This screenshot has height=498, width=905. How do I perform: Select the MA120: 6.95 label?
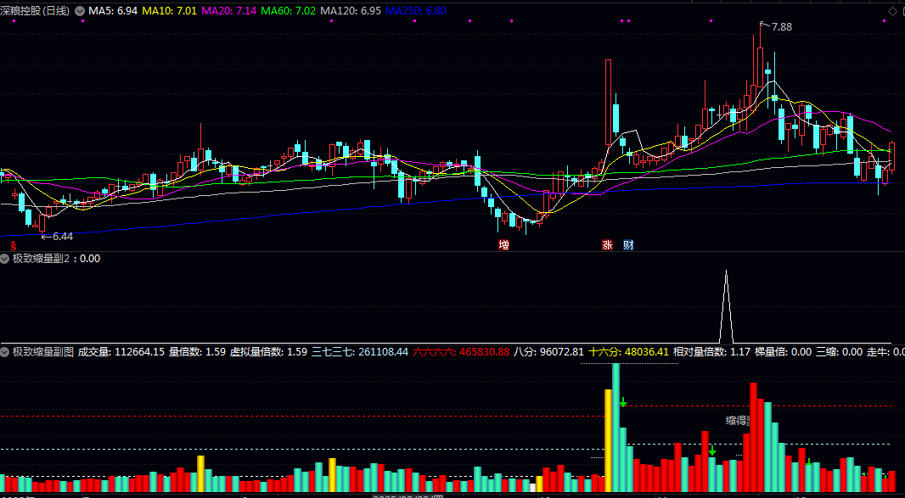click(351, 11)
